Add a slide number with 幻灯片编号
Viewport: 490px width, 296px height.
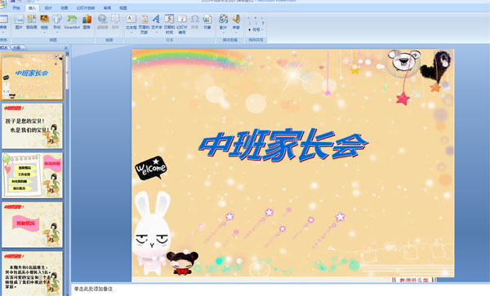pyautogui.click(x=182, y=24)
